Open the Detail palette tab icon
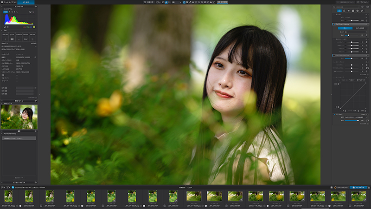371x209 pixels. tap(349, 11)
